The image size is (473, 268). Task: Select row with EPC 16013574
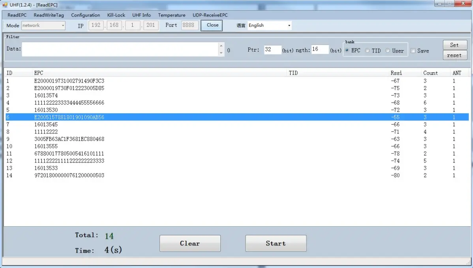pyautogui.click(x=237, y=95)
